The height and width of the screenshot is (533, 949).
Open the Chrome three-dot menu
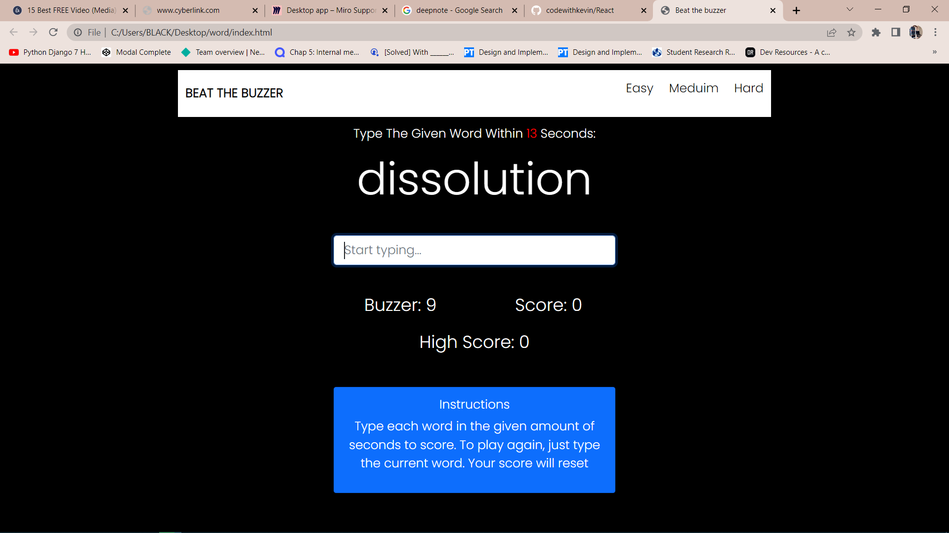pos(935,33)
